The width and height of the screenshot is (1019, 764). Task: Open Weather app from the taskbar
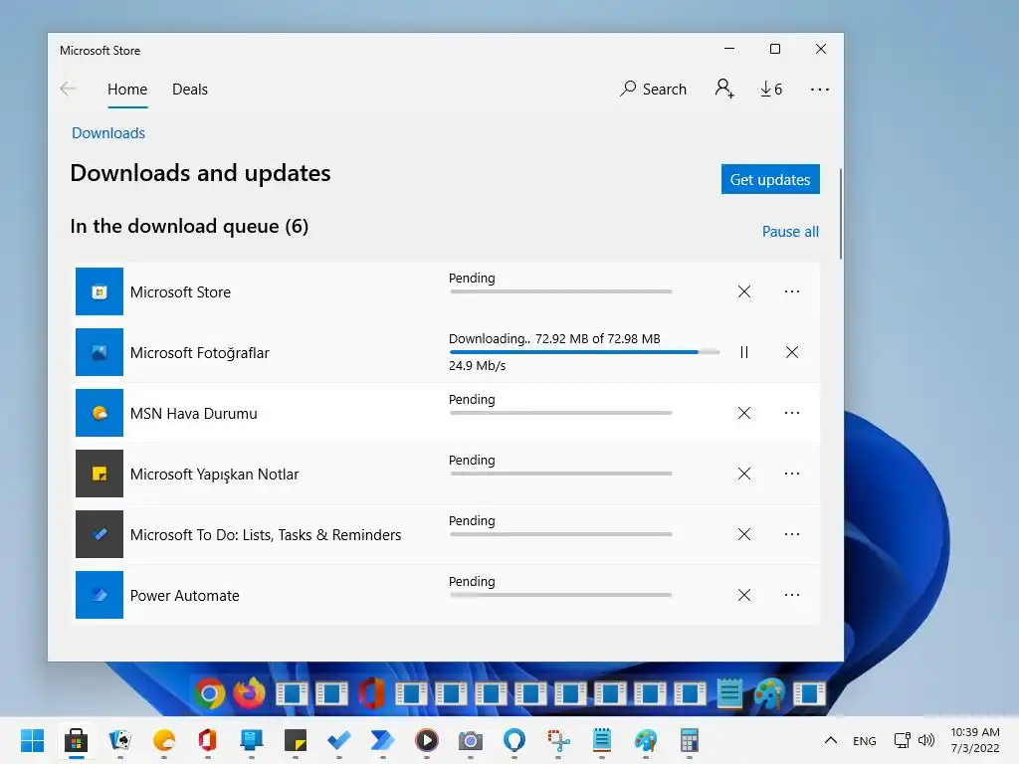pos(164,740)
